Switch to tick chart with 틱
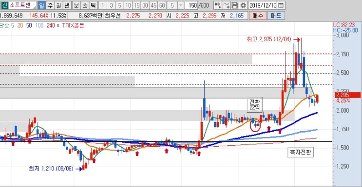The image size is (362, 187). pos(93,5)
